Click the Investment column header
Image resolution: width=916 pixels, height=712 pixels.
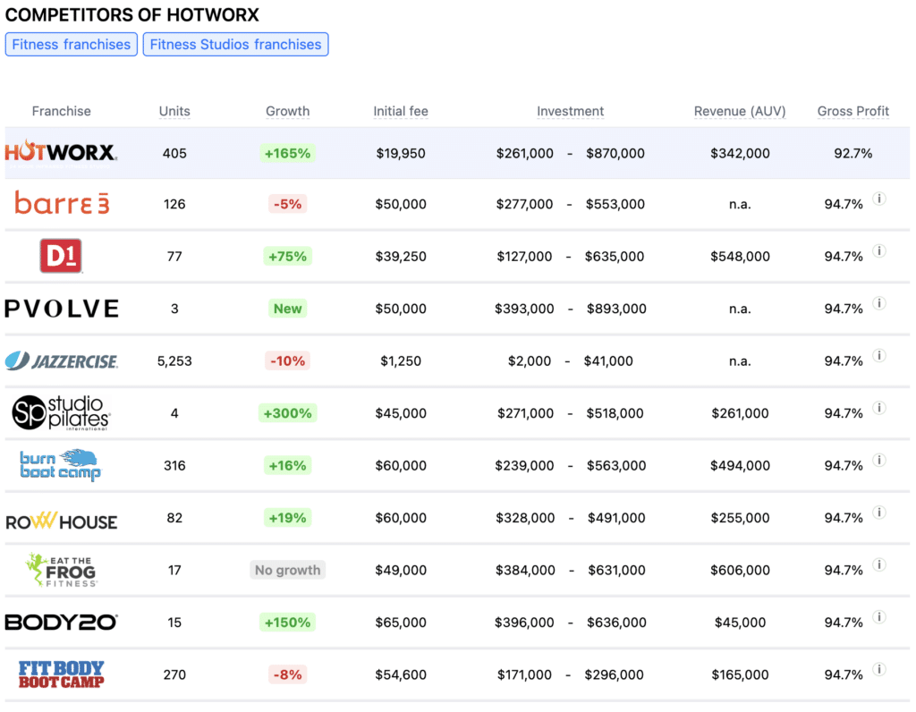pyautogui.click(x=570, y=111)
